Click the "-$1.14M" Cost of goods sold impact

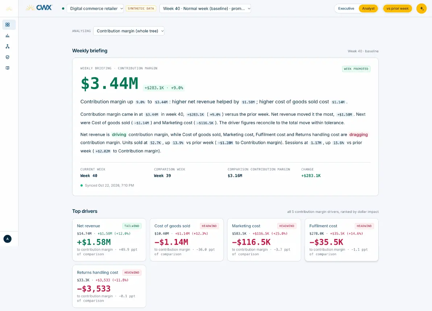click(x=171, y=242)
